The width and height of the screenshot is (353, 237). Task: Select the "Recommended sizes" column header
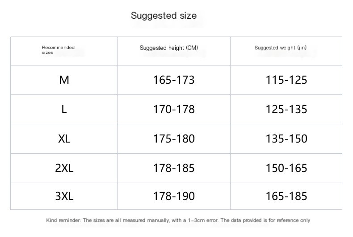click(x=58, y=50)
